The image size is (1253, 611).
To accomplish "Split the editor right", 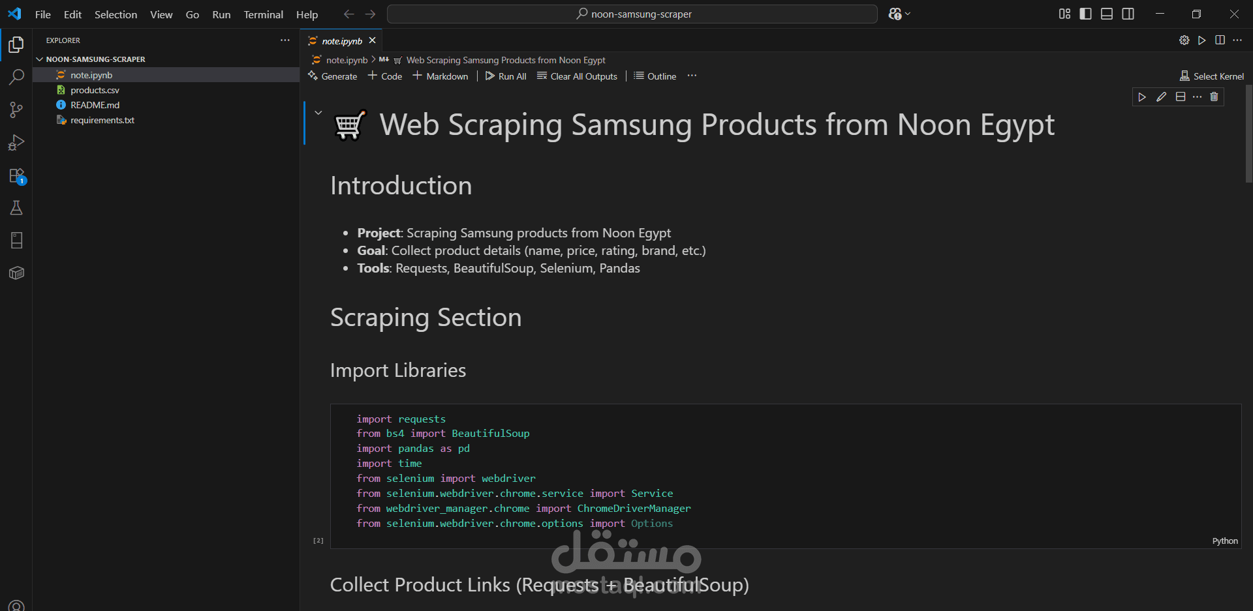I will click(x=1220, y=40).
